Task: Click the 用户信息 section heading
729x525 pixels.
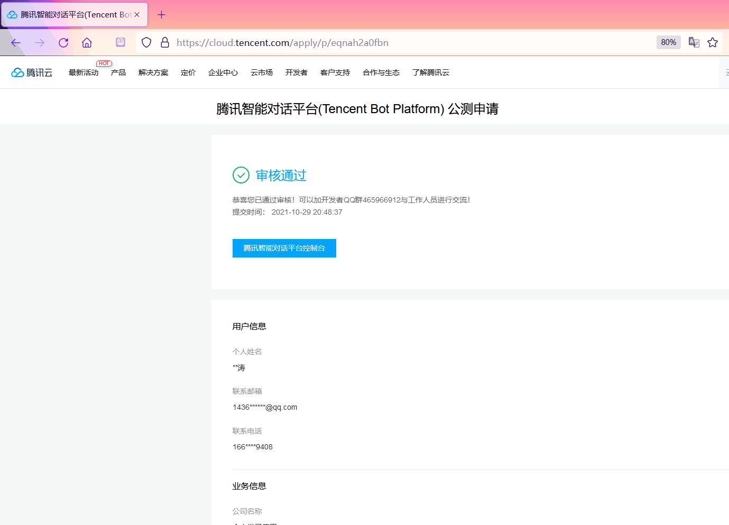Action: click(250, 326)
